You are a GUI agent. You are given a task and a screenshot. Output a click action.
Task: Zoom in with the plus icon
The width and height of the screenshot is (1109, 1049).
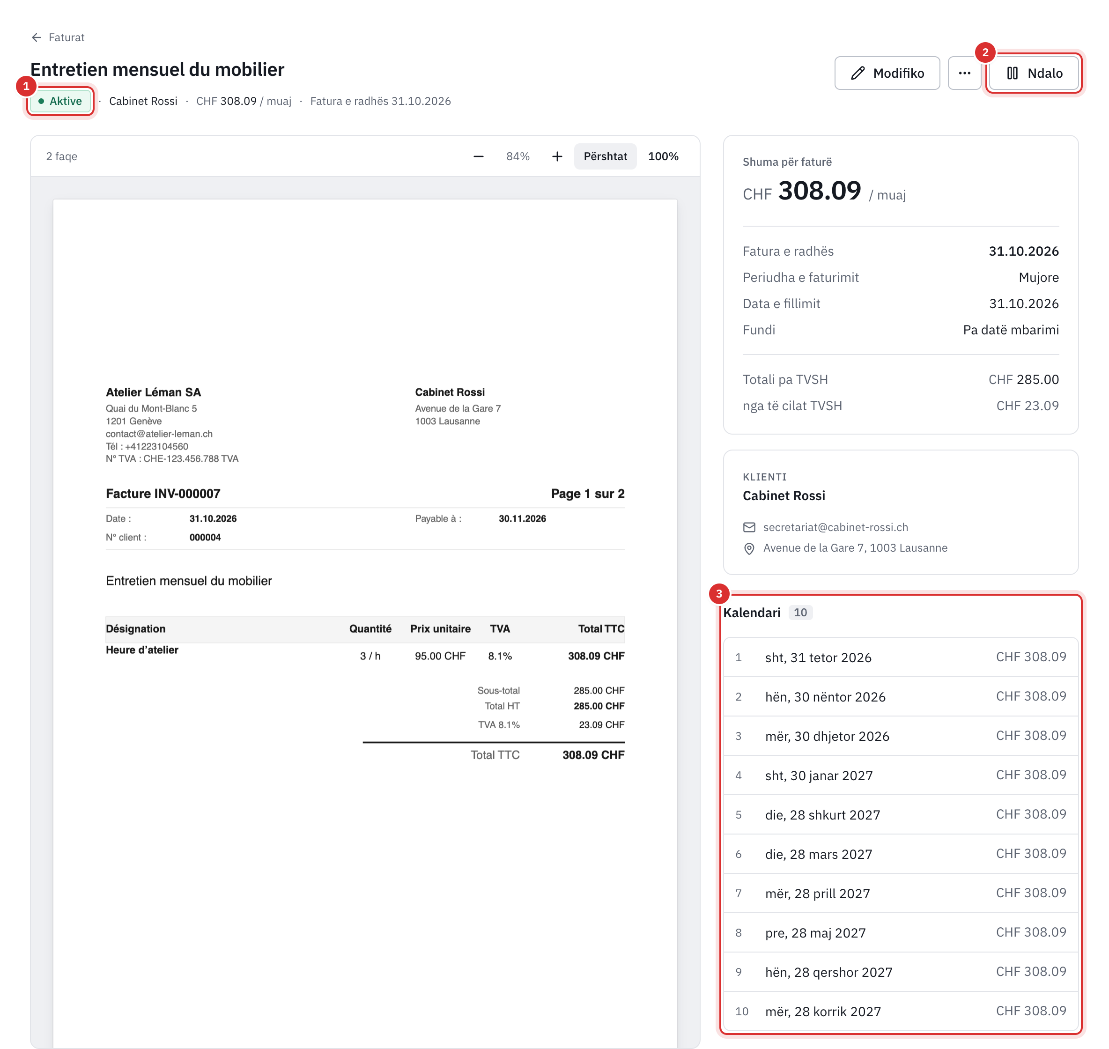click(557, 156)
